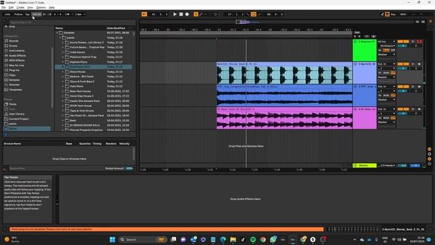
Task: Open Spotify from the taskbar
Action: click(253, 240)
